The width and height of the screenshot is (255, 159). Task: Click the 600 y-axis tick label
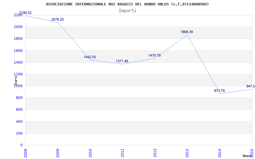click(19, 110)
